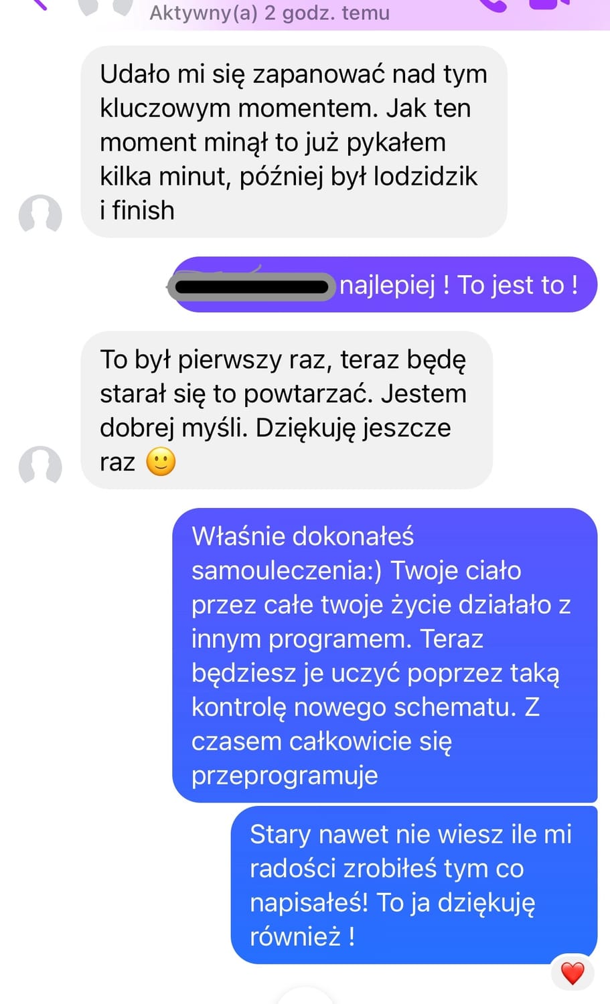Viewport: 610px width, 1004px height.
Task: Select the 'Stary nawet nie wiesz' bubble
Action: 414,885
